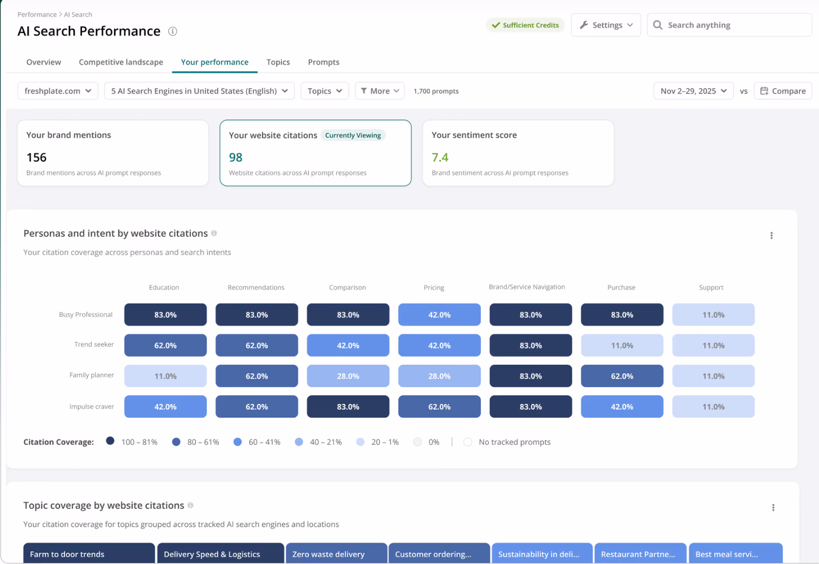The height and width of the screenshot is (564, 819).
Task: Click the calendar icon on Compare button
Action: 764,91
